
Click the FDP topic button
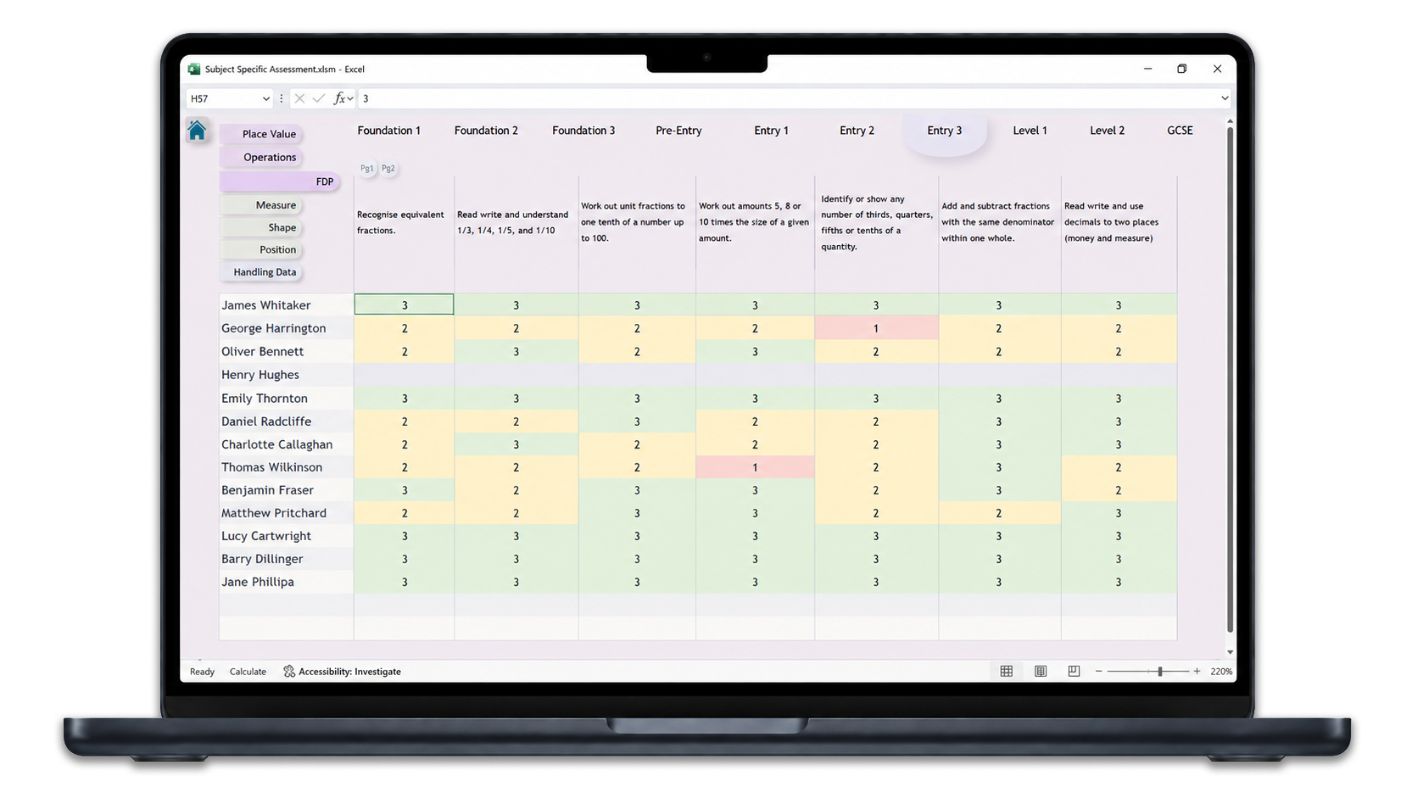coord(280,181)
